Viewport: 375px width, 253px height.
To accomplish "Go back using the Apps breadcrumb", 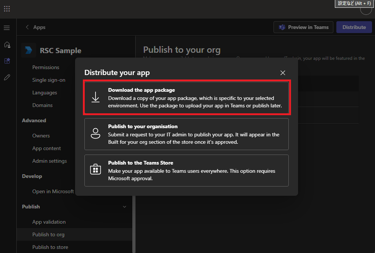I will click(x=35, y=27).
